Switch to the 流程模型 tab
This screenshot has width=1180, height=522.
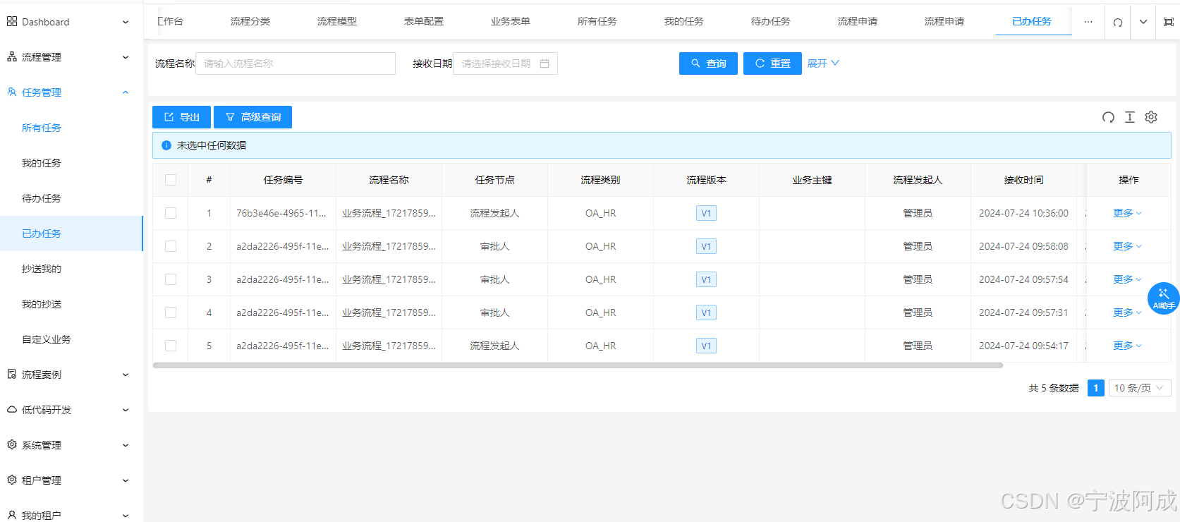click(337, 22)
